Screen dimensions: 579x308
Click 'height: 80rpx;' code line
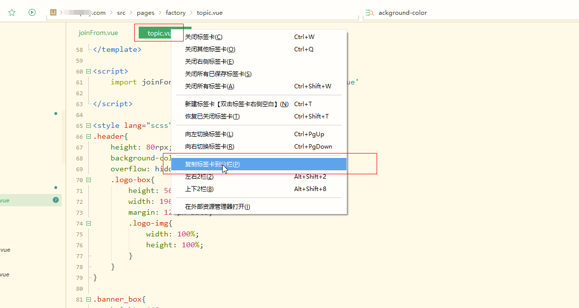(142, 147)
